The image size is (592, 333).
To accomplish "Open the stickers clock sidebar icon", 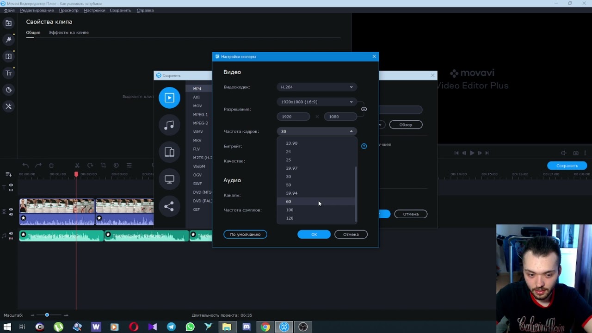I will tap(8, 90).
